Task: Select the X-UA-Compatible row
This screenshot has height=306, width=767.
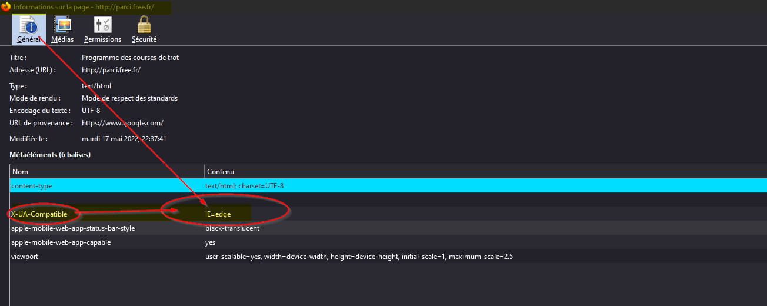Action: tap(388, 214)
